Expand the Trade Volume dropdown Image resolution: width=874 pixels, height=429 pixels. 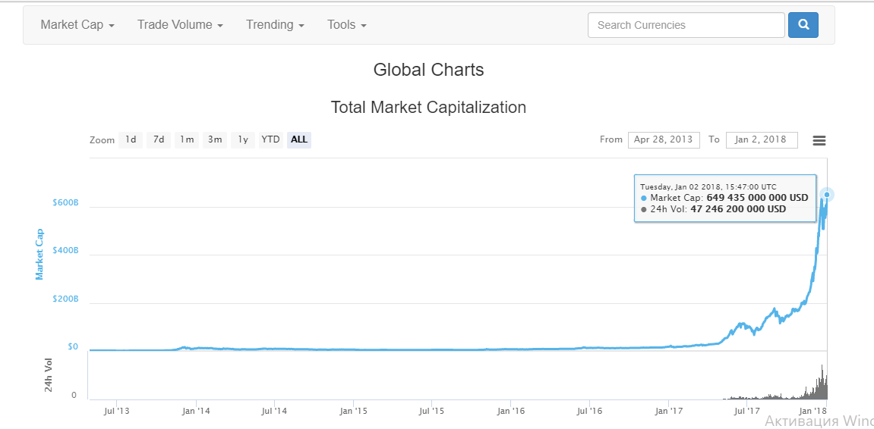(180, 25)
